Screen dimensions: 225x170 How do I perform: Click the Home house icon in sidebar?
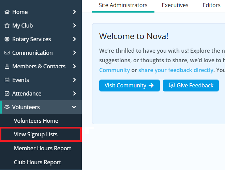tap(7, 12)
